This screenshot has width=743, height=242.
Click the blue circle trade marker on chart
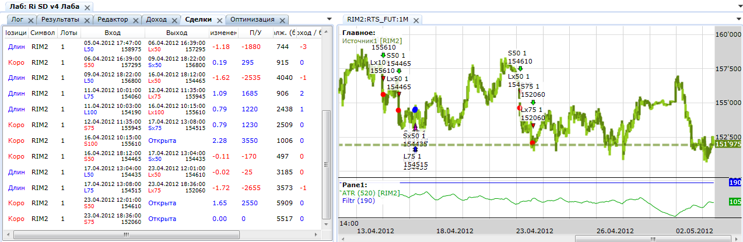[415, 109]
